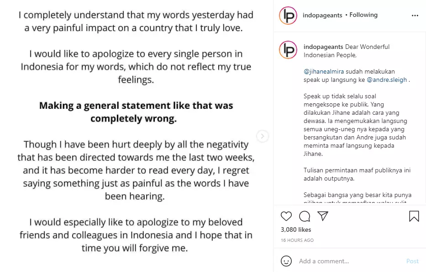This screenshot has width=426, height=272.
Task: Like the post with the heart icon
Action: 286,216
